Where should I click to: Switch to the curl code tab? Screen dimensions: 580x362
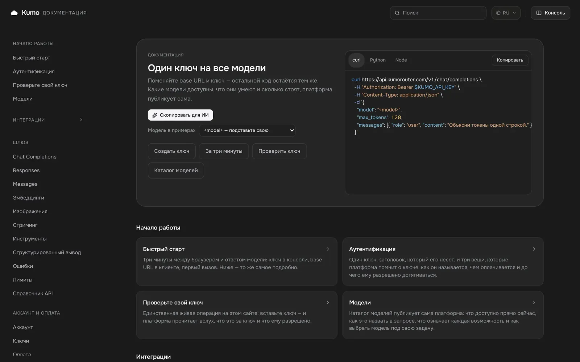356,60
